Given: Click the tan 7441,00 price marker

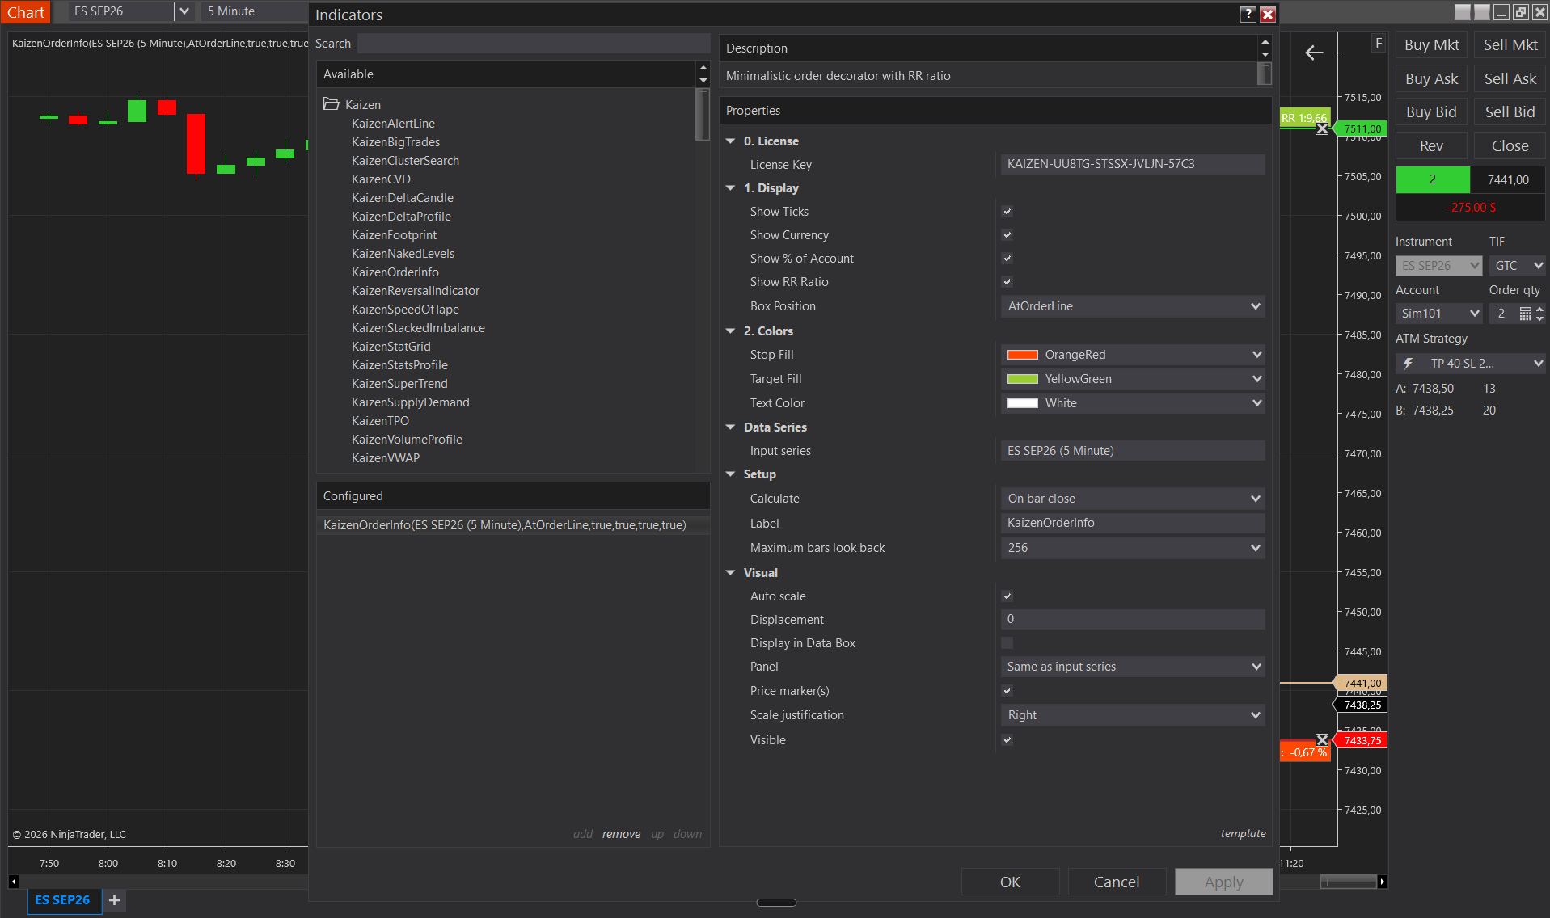Looking at the screenshot, I should tap(1362, 683).
